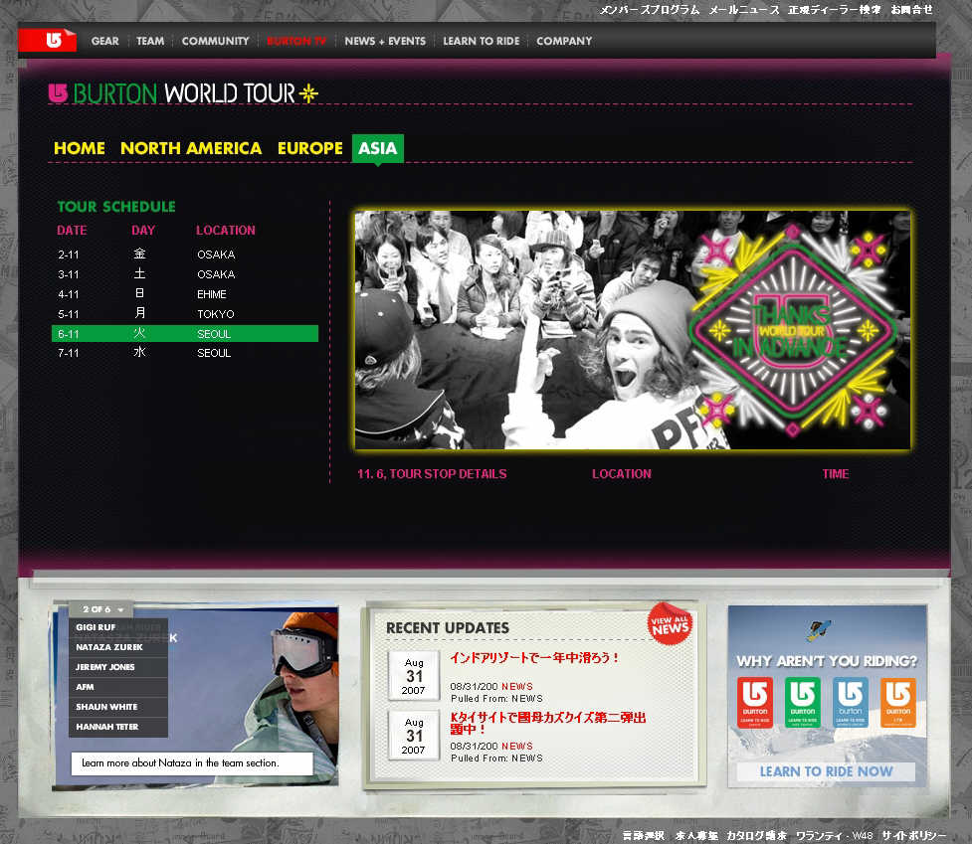Click the second Aug 31 2007 calendar icon
Viewport: 972px width, 844px height.
pos(414,735)
